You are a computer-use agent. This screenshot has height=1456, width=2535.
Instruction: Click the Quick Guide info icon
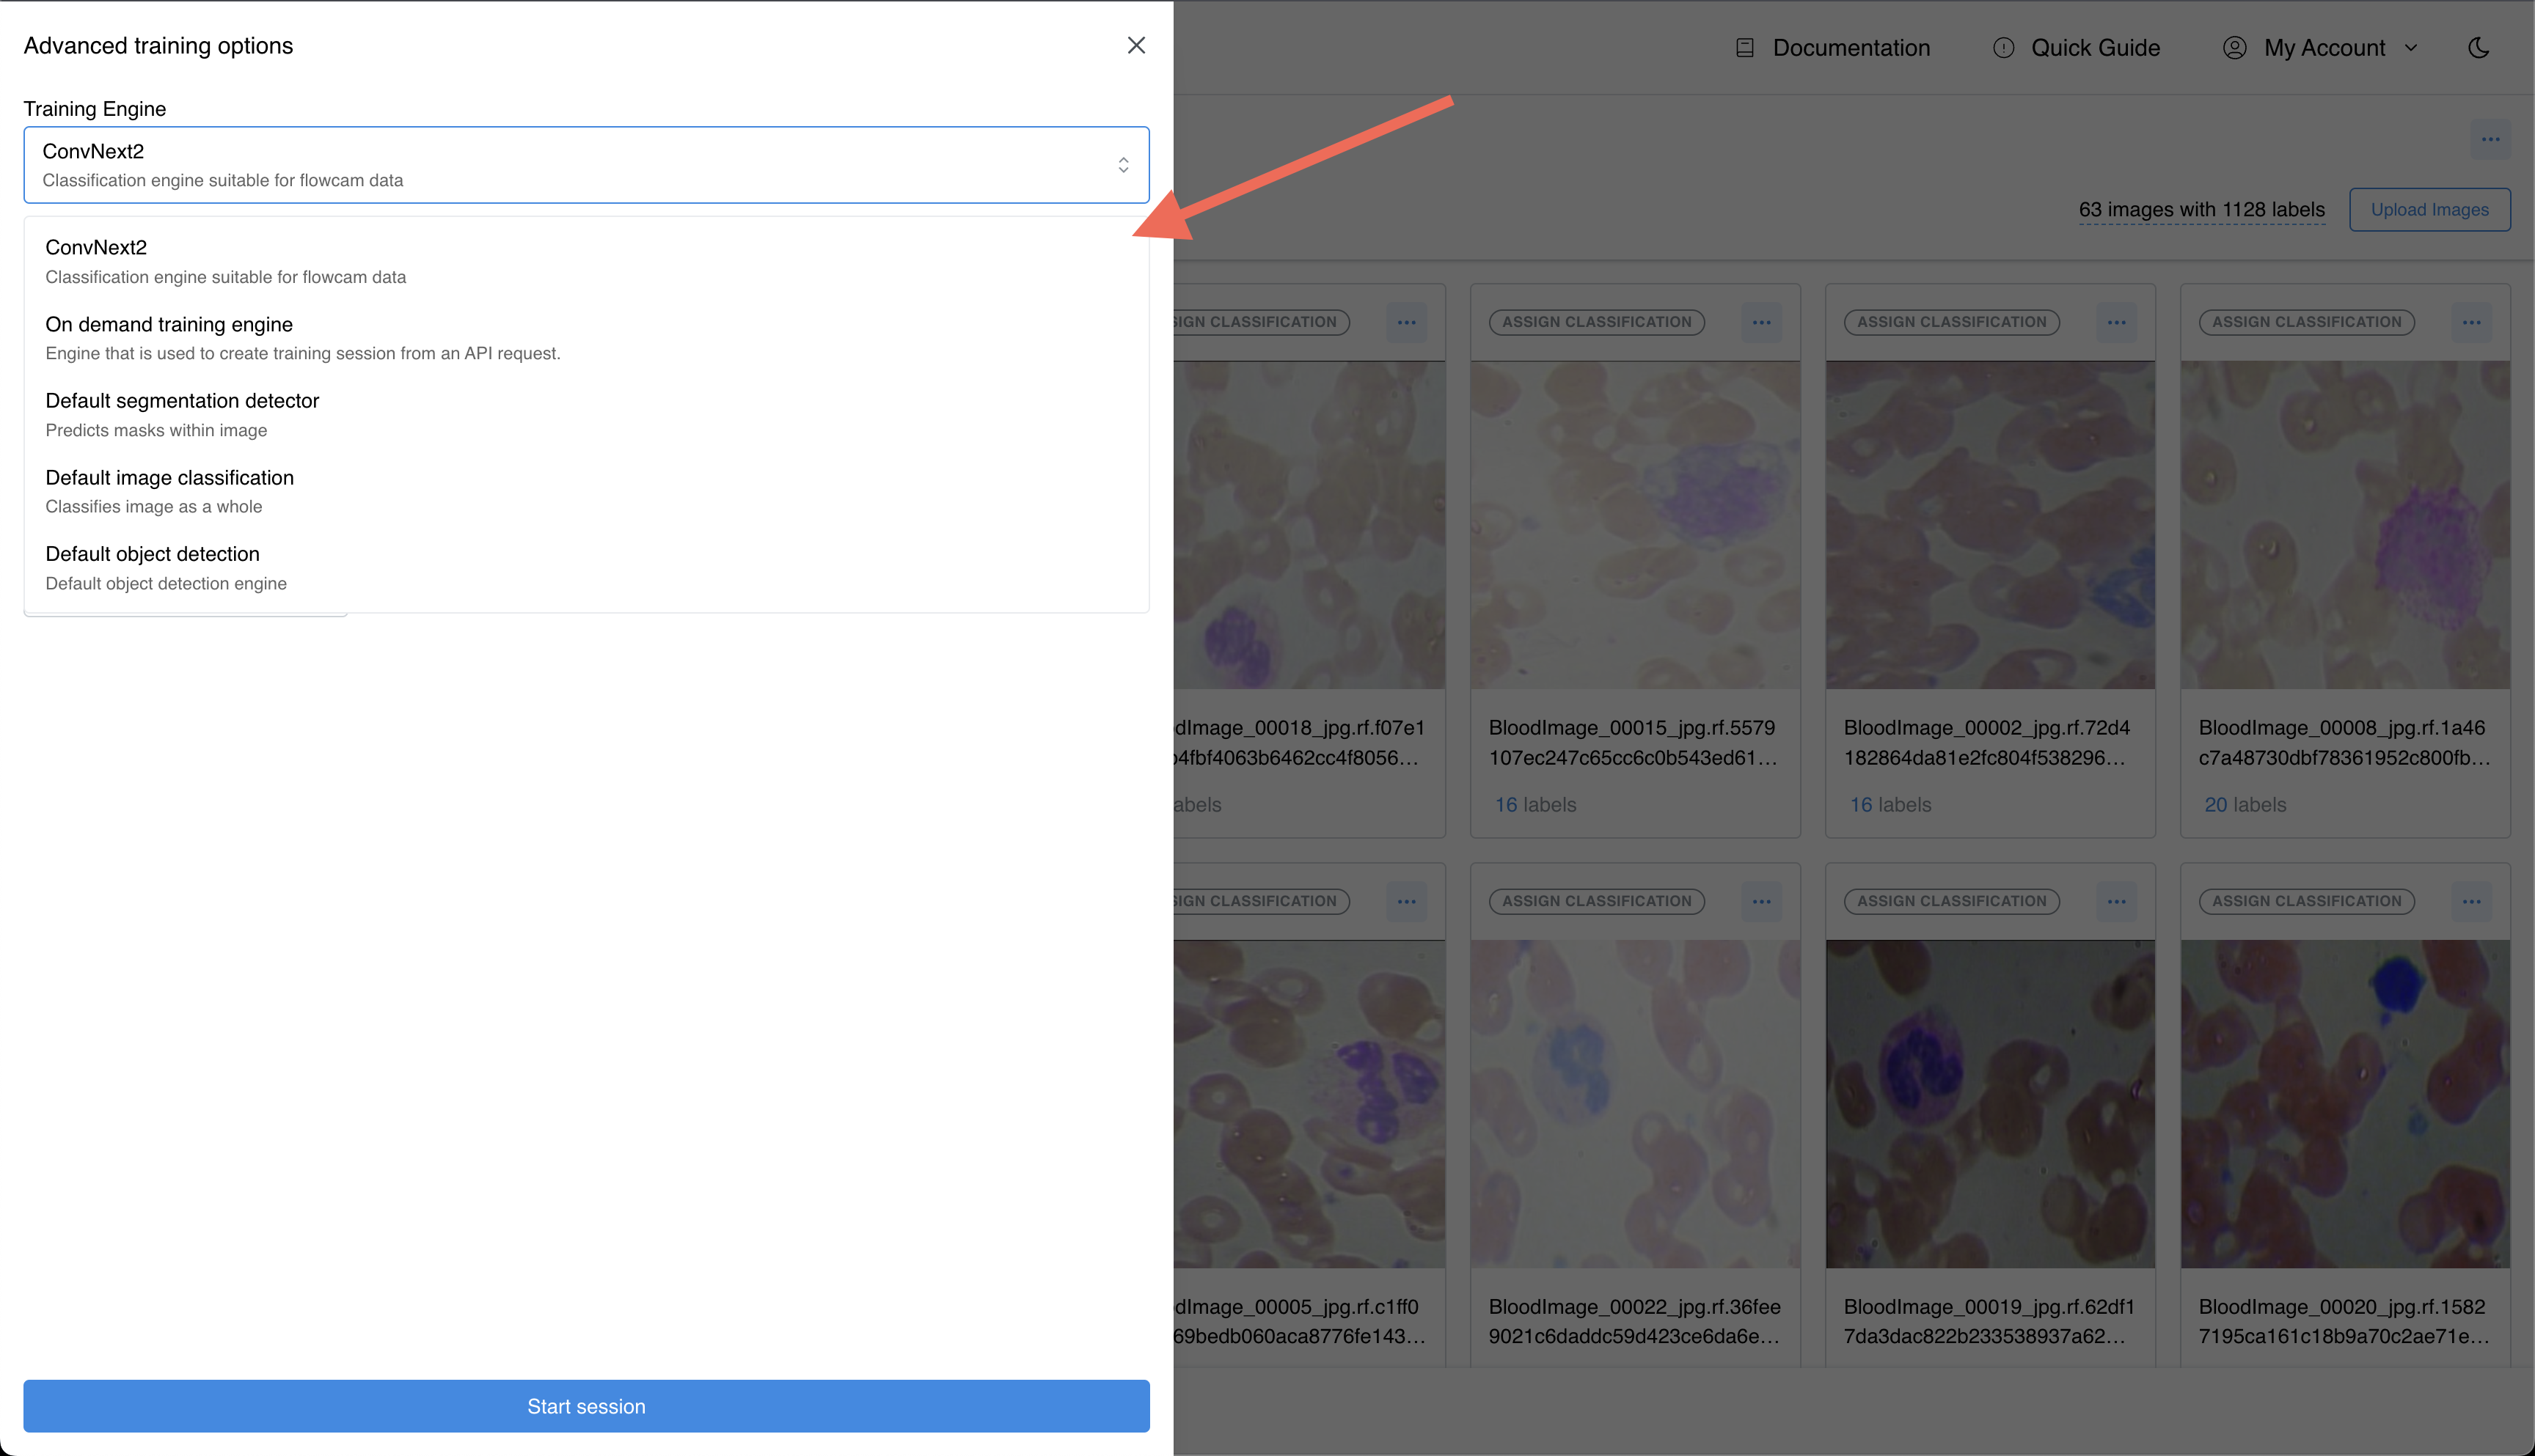tap(2002, 48)
